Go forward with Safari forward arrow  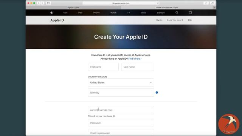pyautogui.click(x=42, y=3)
